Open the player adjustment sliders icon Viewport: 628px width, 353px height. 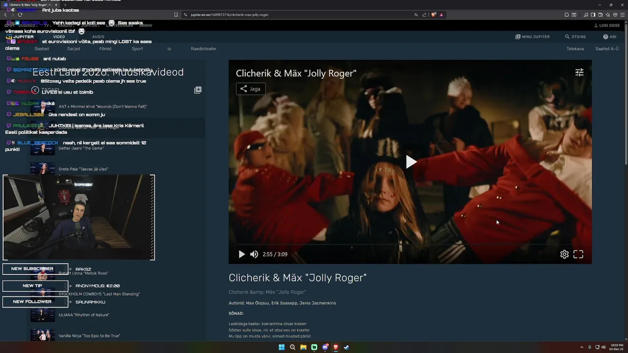tap(579, 73)
